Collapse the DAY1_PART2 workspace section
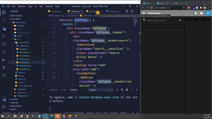Viewport: 212px width, 119px height. 15,19
